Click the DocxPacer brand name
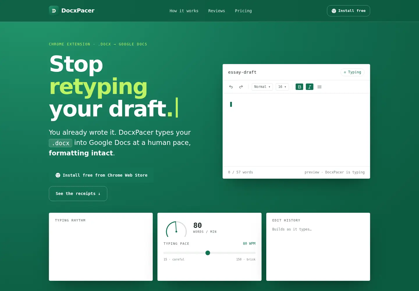 78,10
